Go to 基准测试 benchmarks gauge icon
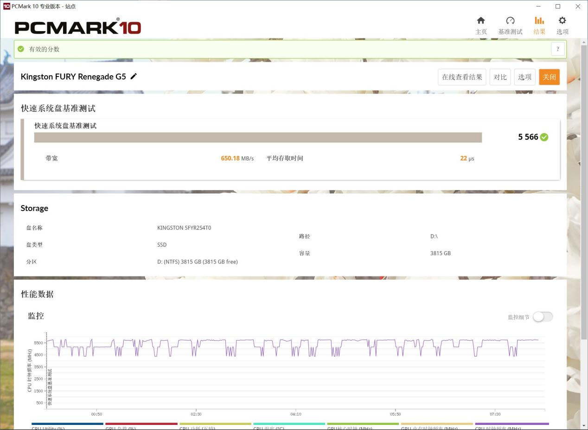This screenshot has height=430, width=588. pyautogui.click(x=510, y=21)
